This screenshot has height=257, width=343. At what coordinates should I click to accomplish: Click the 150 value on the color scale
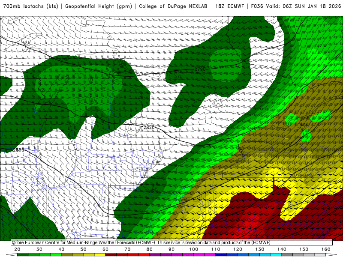(304, 249)
